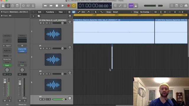Toggle Show Automation icon
This screenshot has height=106, width=189.
(79, 12)
